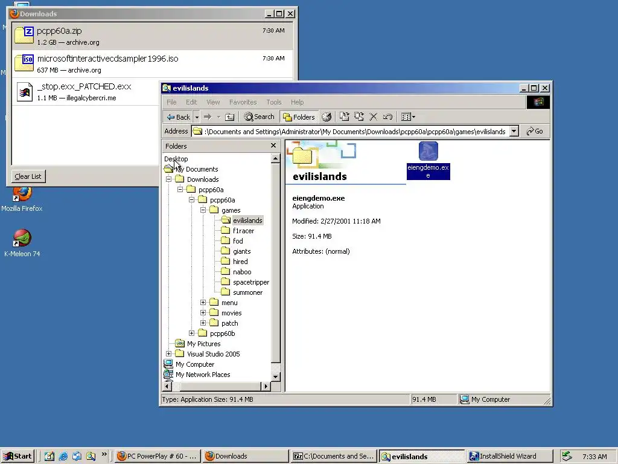Select the microsoftinteractivecdsampler1996.iso download
Viewport: 618px width, 464px height.
click(x=153, y=63)
